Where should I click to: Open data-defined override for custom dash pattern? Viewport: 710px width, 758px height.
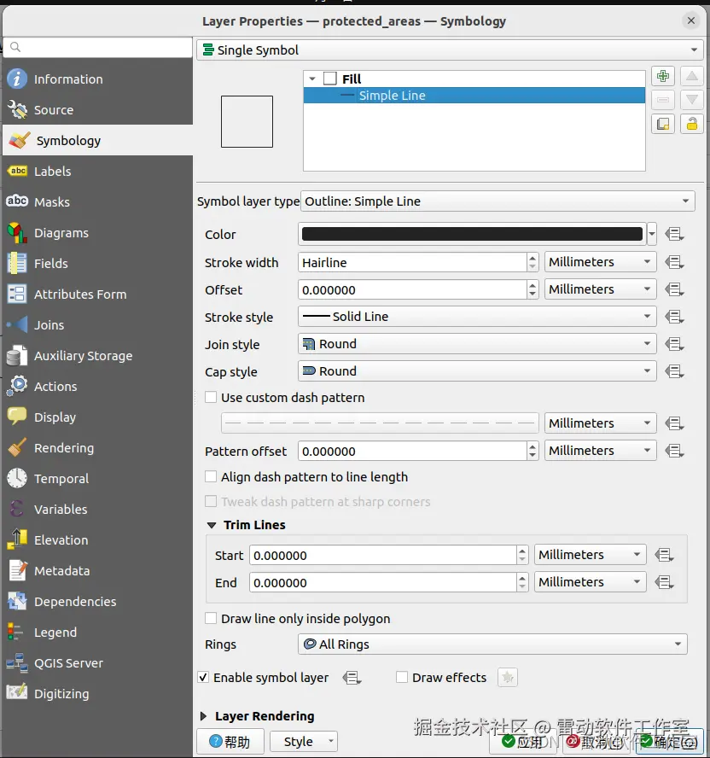click(x=674, y=423)
